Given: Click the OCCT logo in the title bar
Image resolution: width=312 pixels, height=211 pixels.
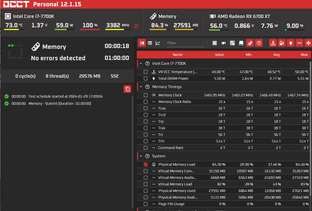Looking at the screenshot, I should (17, 4).
